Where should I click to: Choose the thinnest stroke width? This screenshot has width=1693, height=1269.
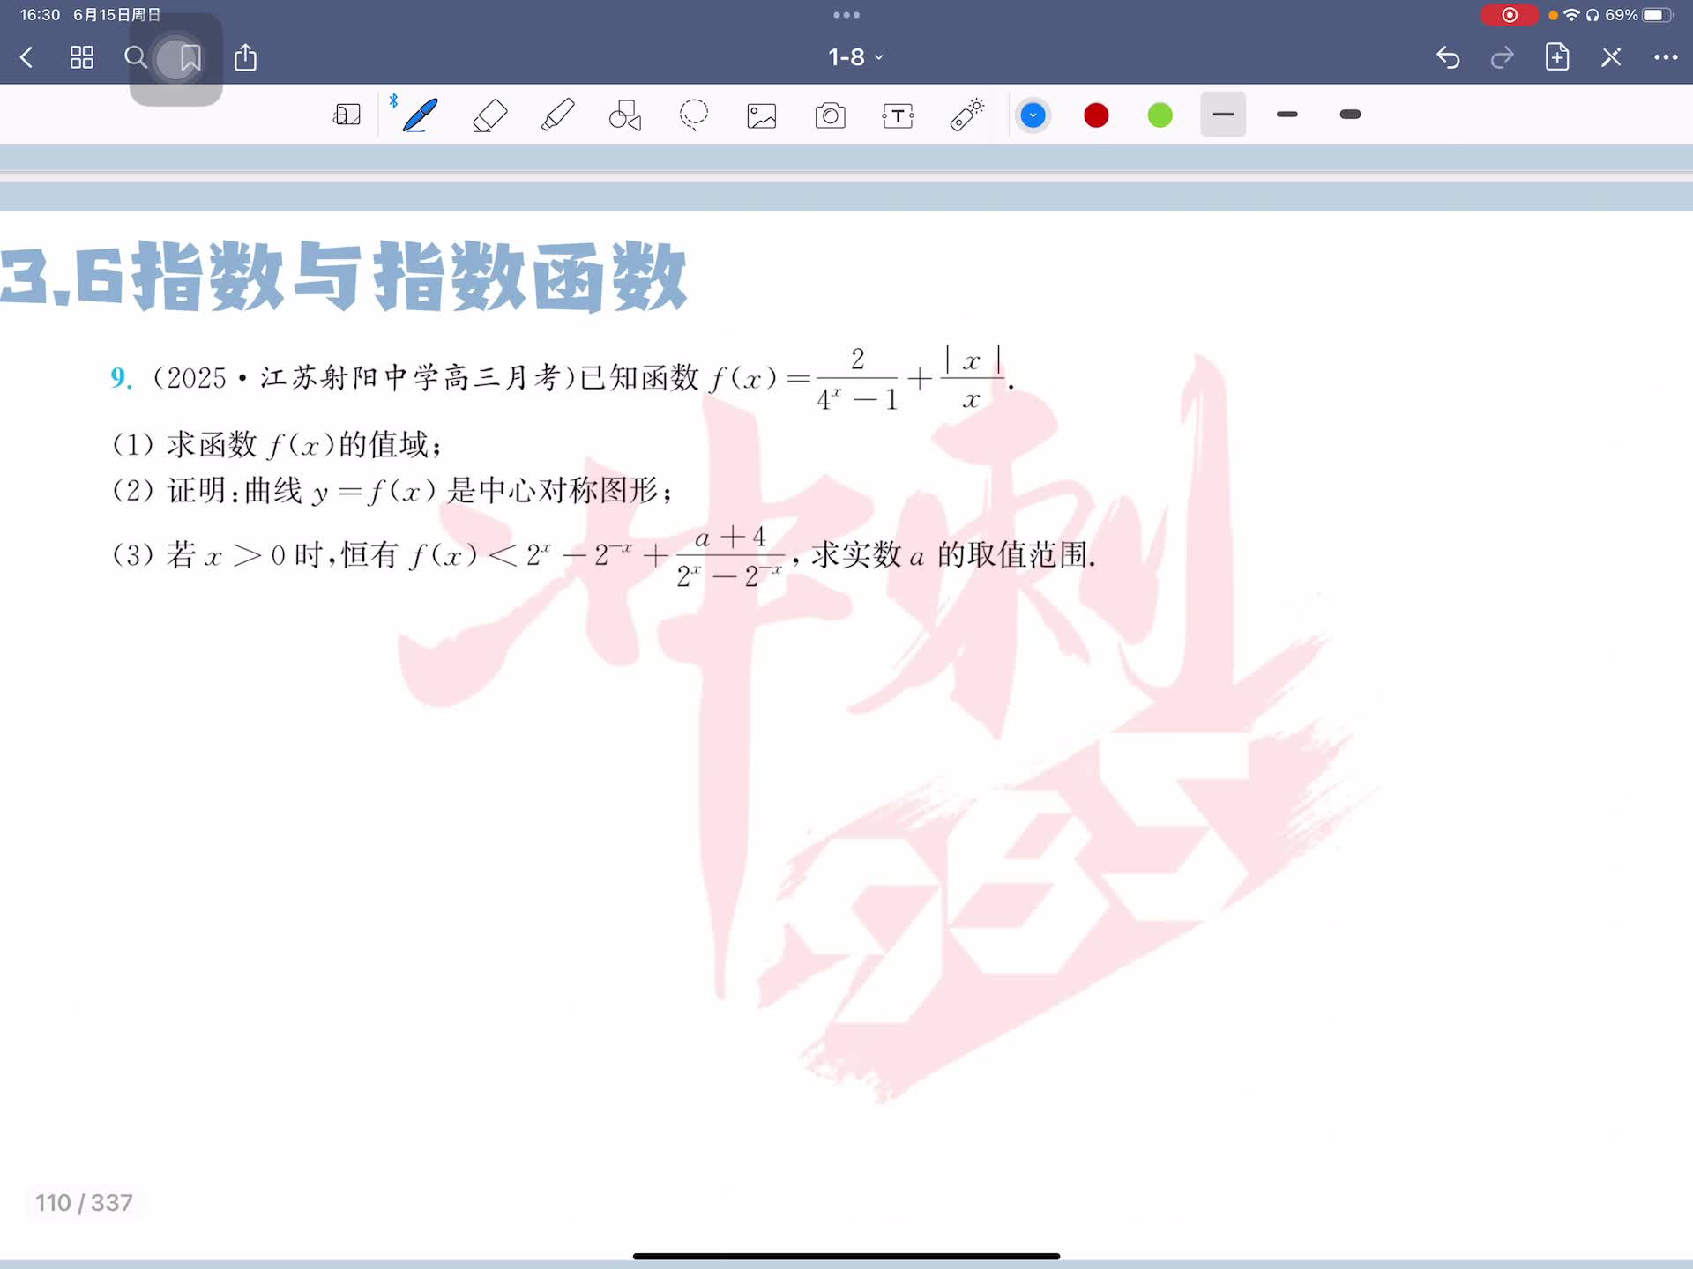click(x=1223, y=115)
